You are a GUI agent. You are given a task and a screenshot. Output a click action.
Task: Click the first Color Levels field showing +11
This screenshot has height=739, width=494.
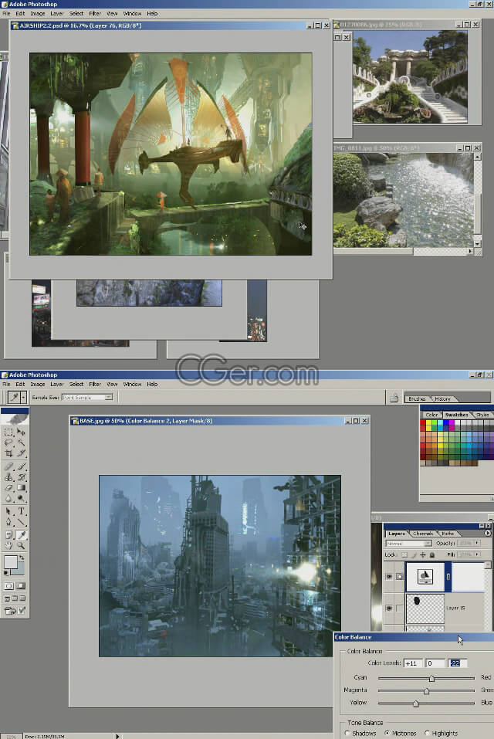(412, 663)
